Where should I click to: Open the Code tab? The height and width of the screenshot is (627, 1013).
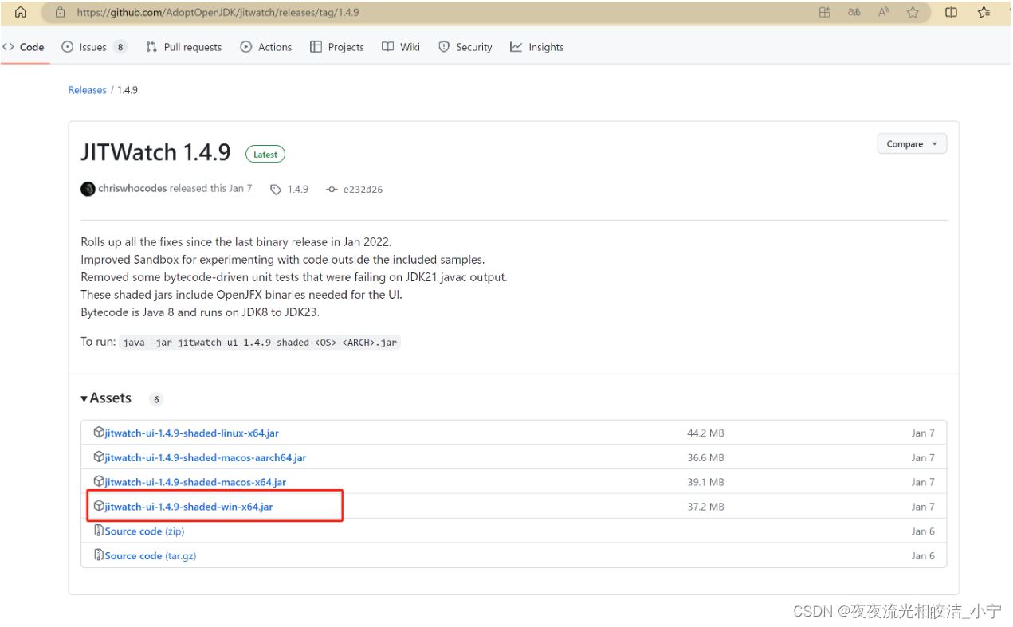(23, 47)
